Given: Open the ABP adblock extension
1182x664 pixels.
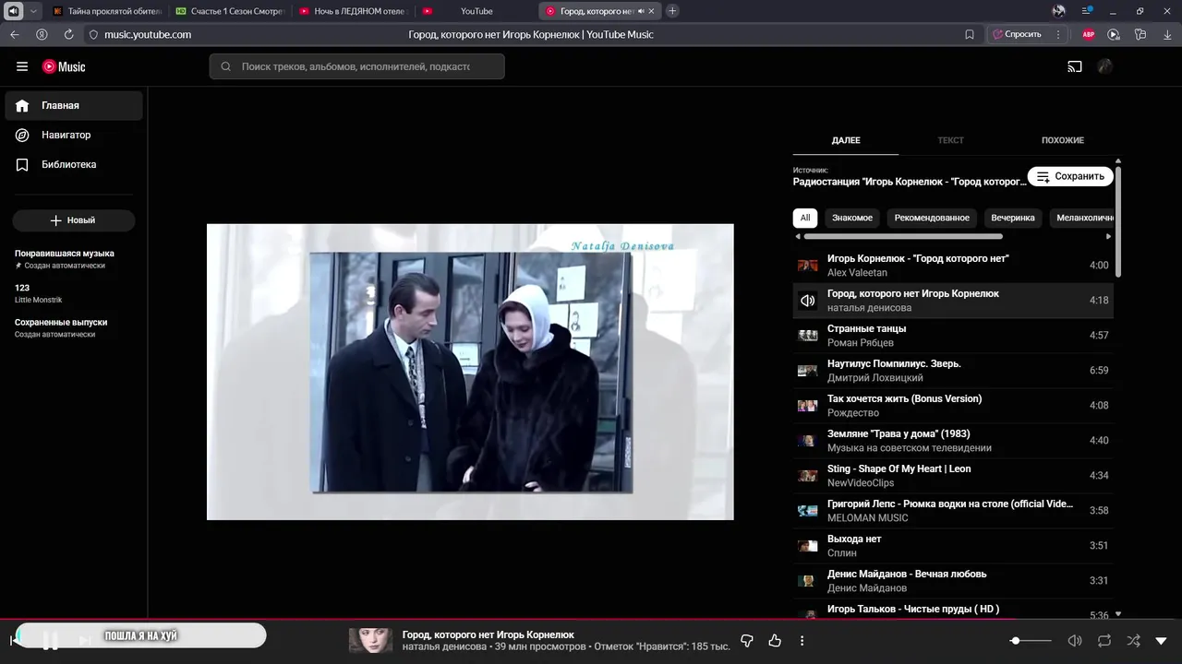Looking at the screenshot, I should point(1089,34).
